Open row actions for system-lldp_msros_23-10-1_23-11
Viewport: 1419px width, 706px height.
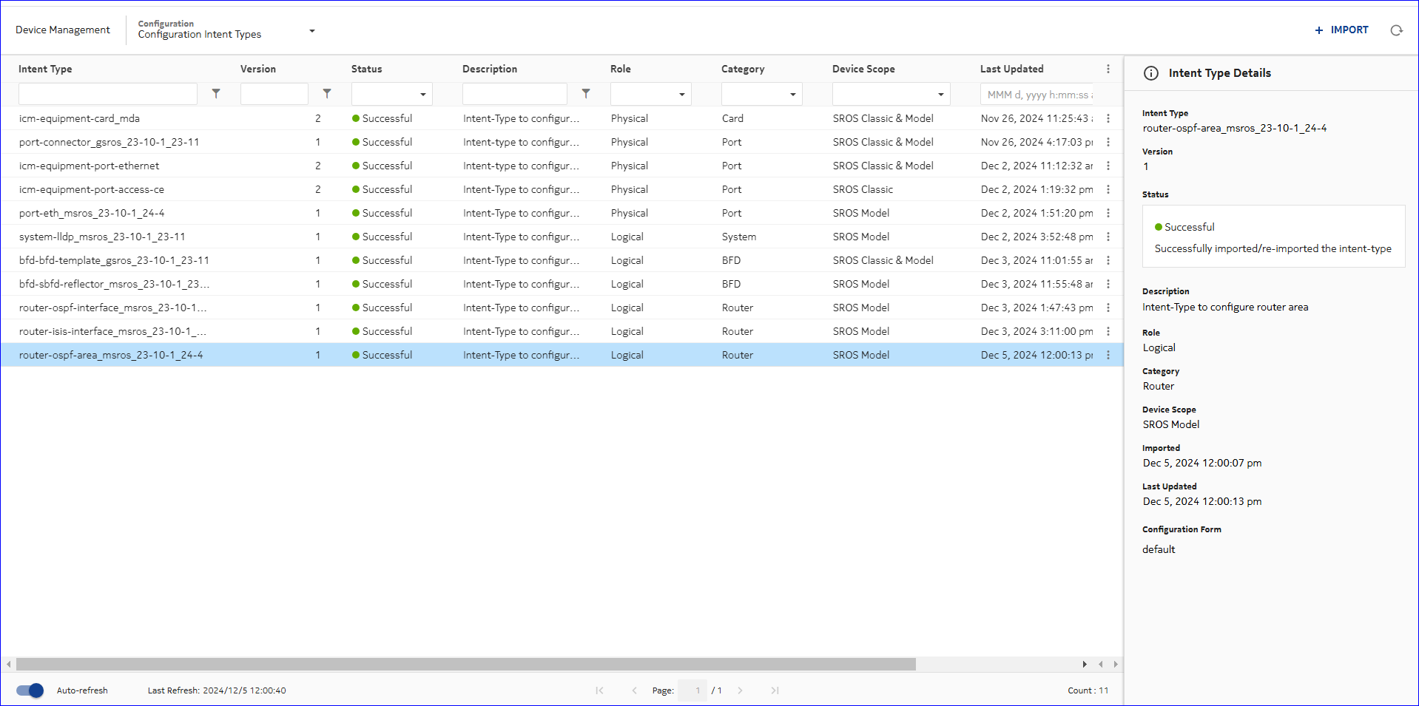click(x=1108, y=237)
